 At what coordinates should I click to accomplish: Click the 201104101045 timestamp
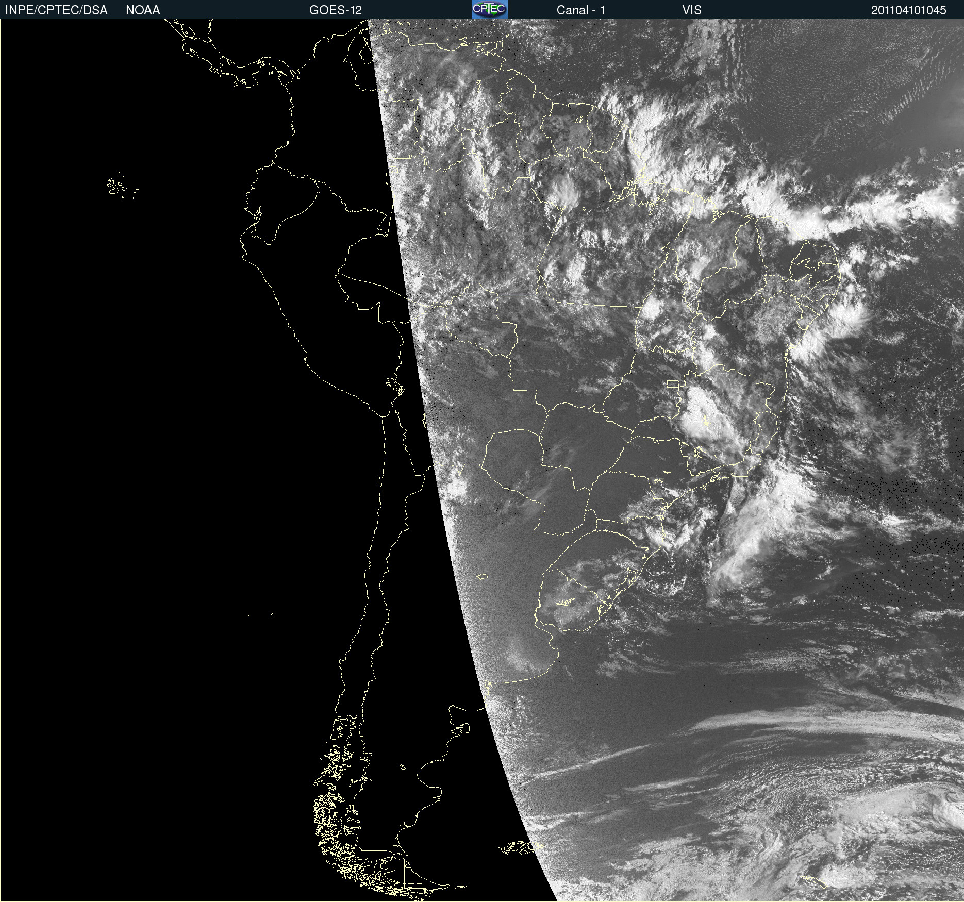pos(908,10)
